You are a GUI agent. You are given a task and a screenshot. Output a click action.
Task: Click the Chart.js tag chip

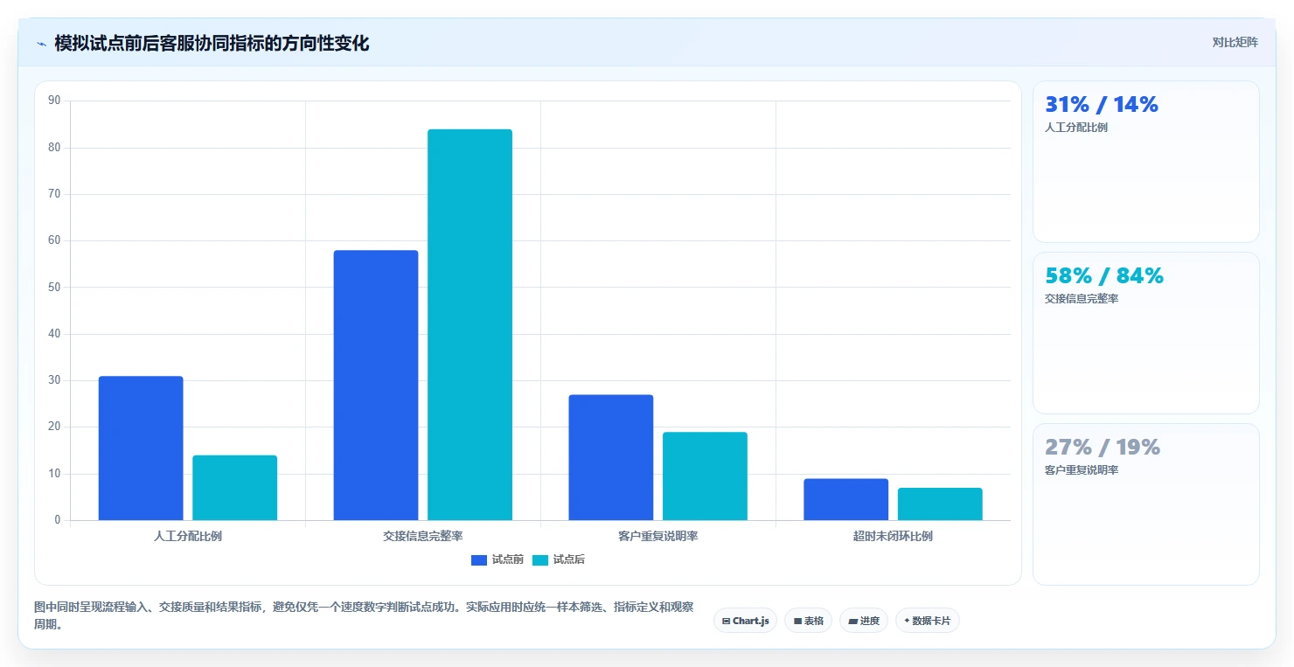tap(745, 621)
